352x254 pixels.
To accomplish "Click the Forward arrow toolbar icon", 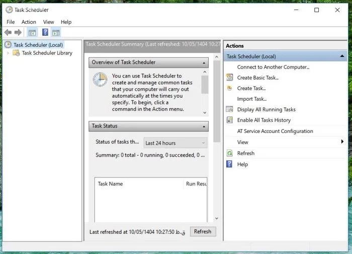I will 18,33.
